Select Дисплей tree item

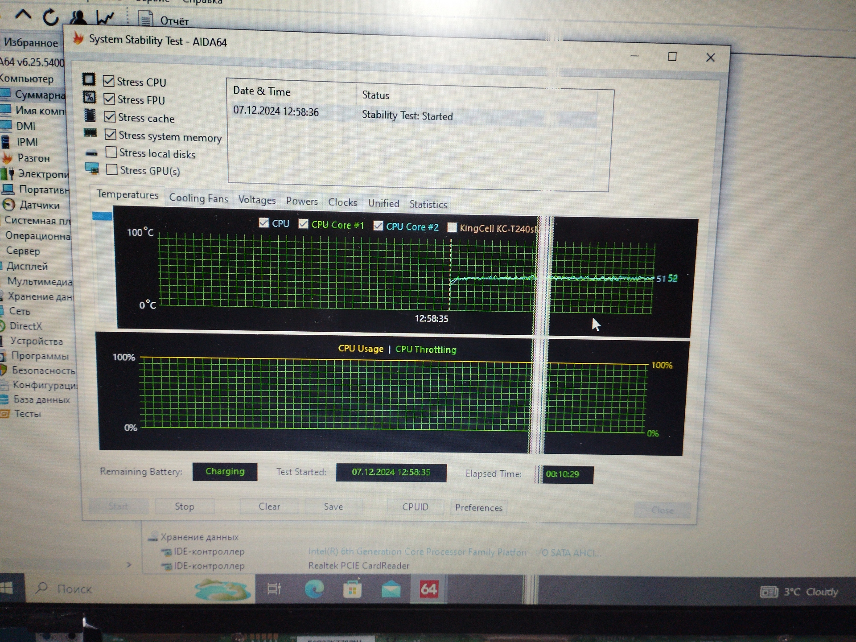coord(27,266)
